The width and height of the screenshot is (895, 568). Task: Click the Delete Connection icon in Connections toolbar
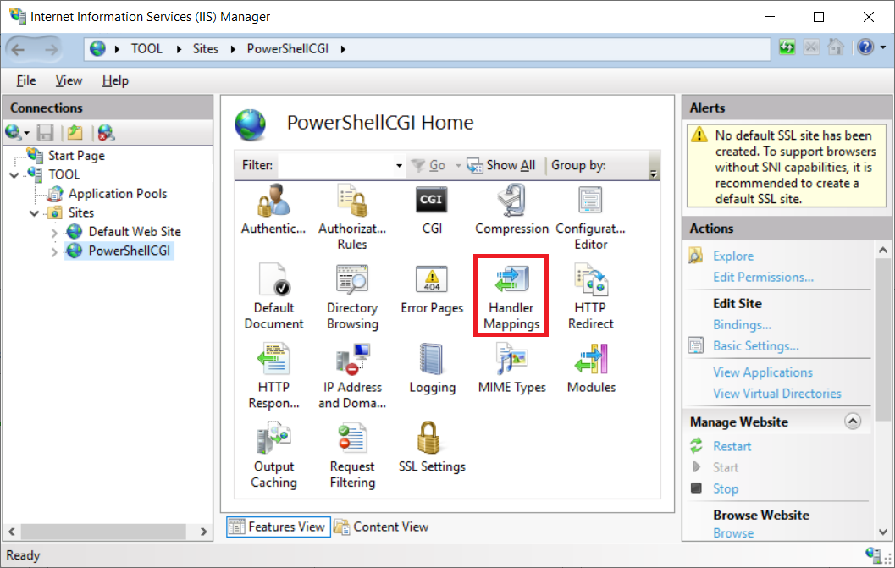pos(106,133)
